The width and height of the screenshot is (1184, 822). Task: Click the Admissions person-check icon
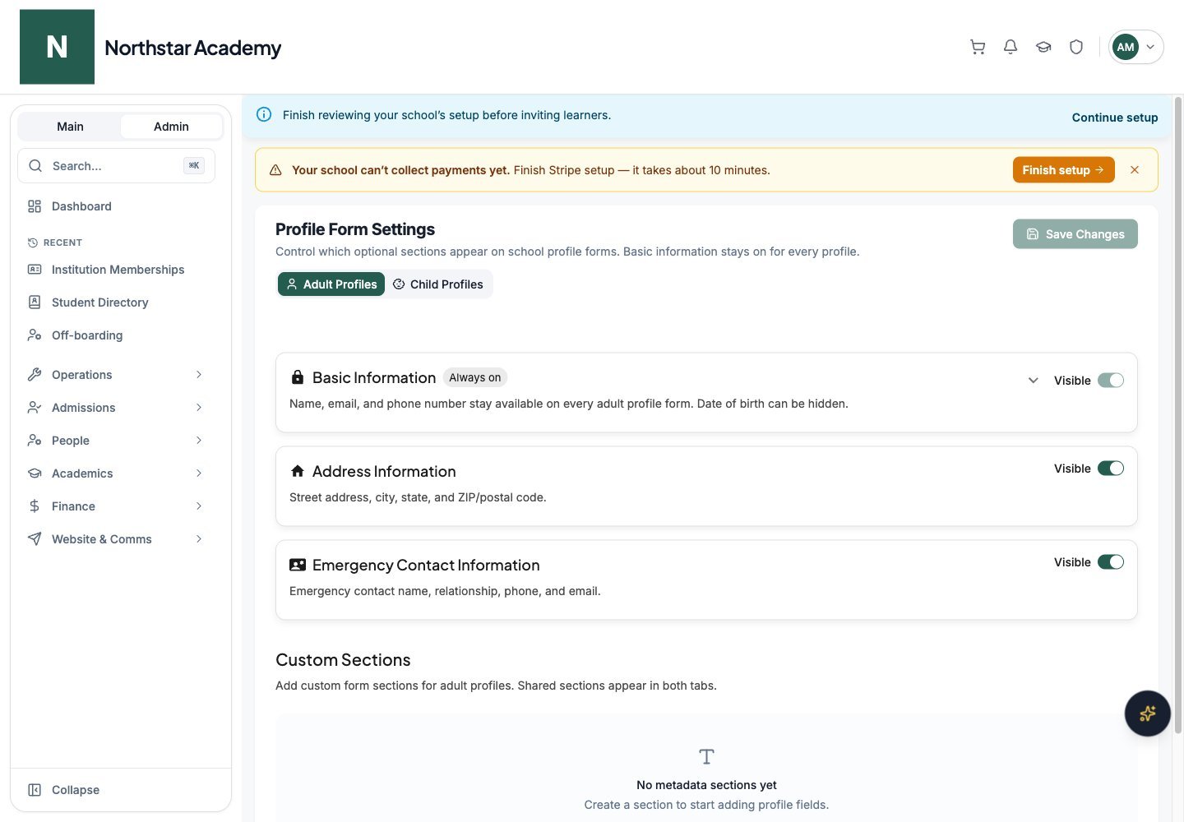35,408
